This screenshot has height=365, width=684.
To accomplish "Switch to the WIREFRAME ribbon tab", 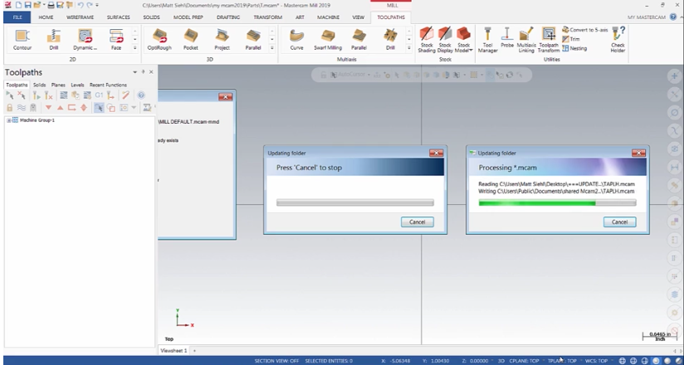I will 80,17.
